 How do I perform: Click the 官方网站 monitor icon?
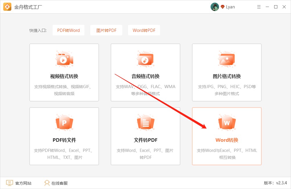click(10, 183)
